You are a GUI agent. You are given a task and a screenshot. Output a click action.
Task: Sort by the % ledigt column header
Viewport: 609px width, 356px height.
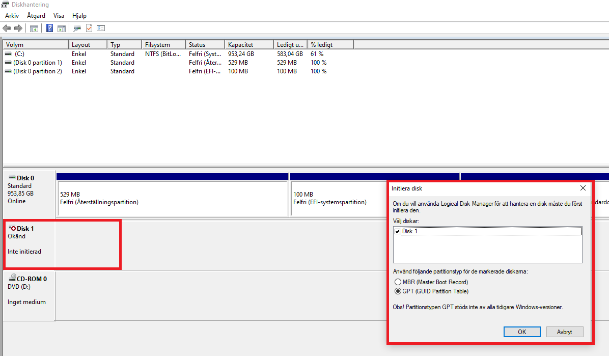[x=330, y=45]
